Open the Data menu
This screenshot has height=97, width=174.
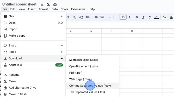point(55,9)
